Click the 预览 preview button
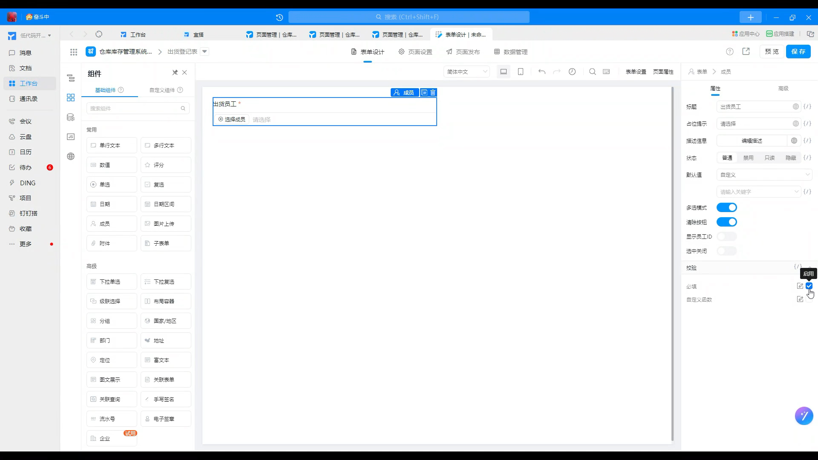The height and width of the screenshot is (460, 818). [772, 52]
